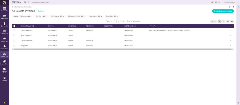This screenshot has width=240, height=105.
Task: Toggle the grid filter funnel icon
Action: point(220,21)
